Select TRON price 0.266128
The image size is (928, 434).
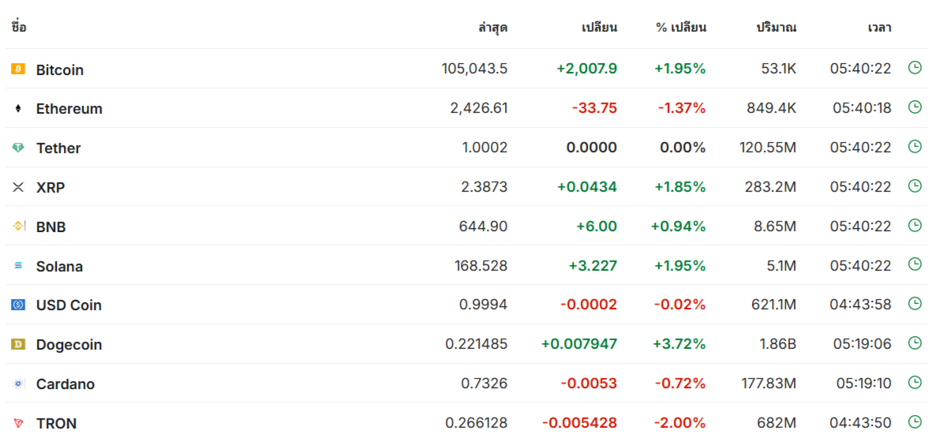click(x=477, y=423)
